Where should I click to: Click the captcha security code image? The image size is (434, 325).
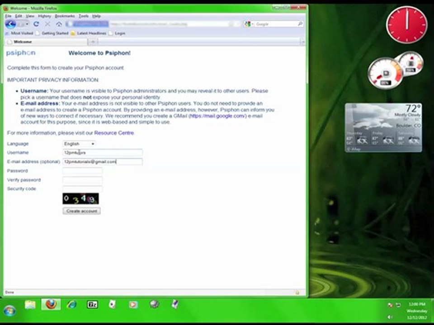point(80,199)
